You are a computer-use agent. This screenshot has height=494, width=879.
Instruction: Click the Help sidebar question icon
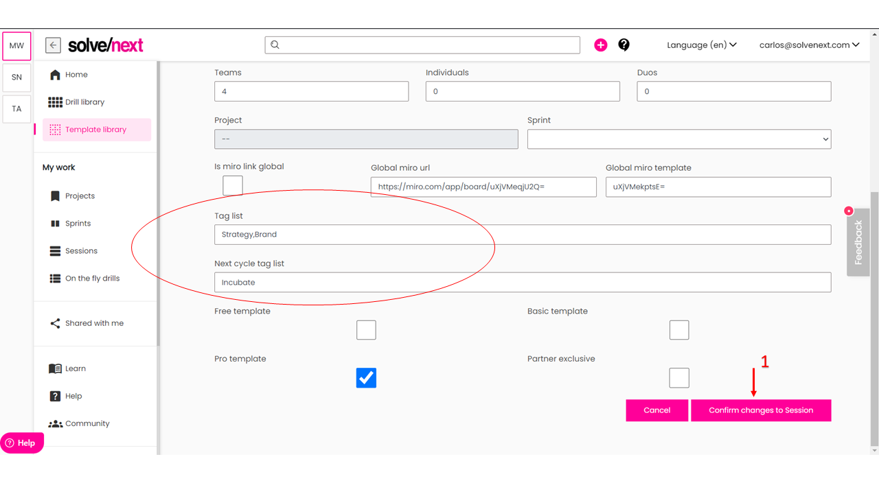click(56, 396)
